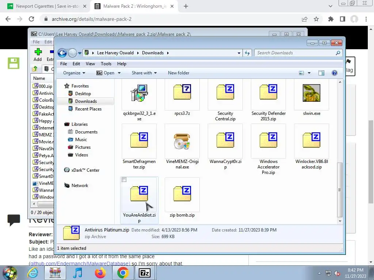Select the slwin.exe snake icon
Screen dimensions: 374x280
pyautogui.click(x=312, y=93)
